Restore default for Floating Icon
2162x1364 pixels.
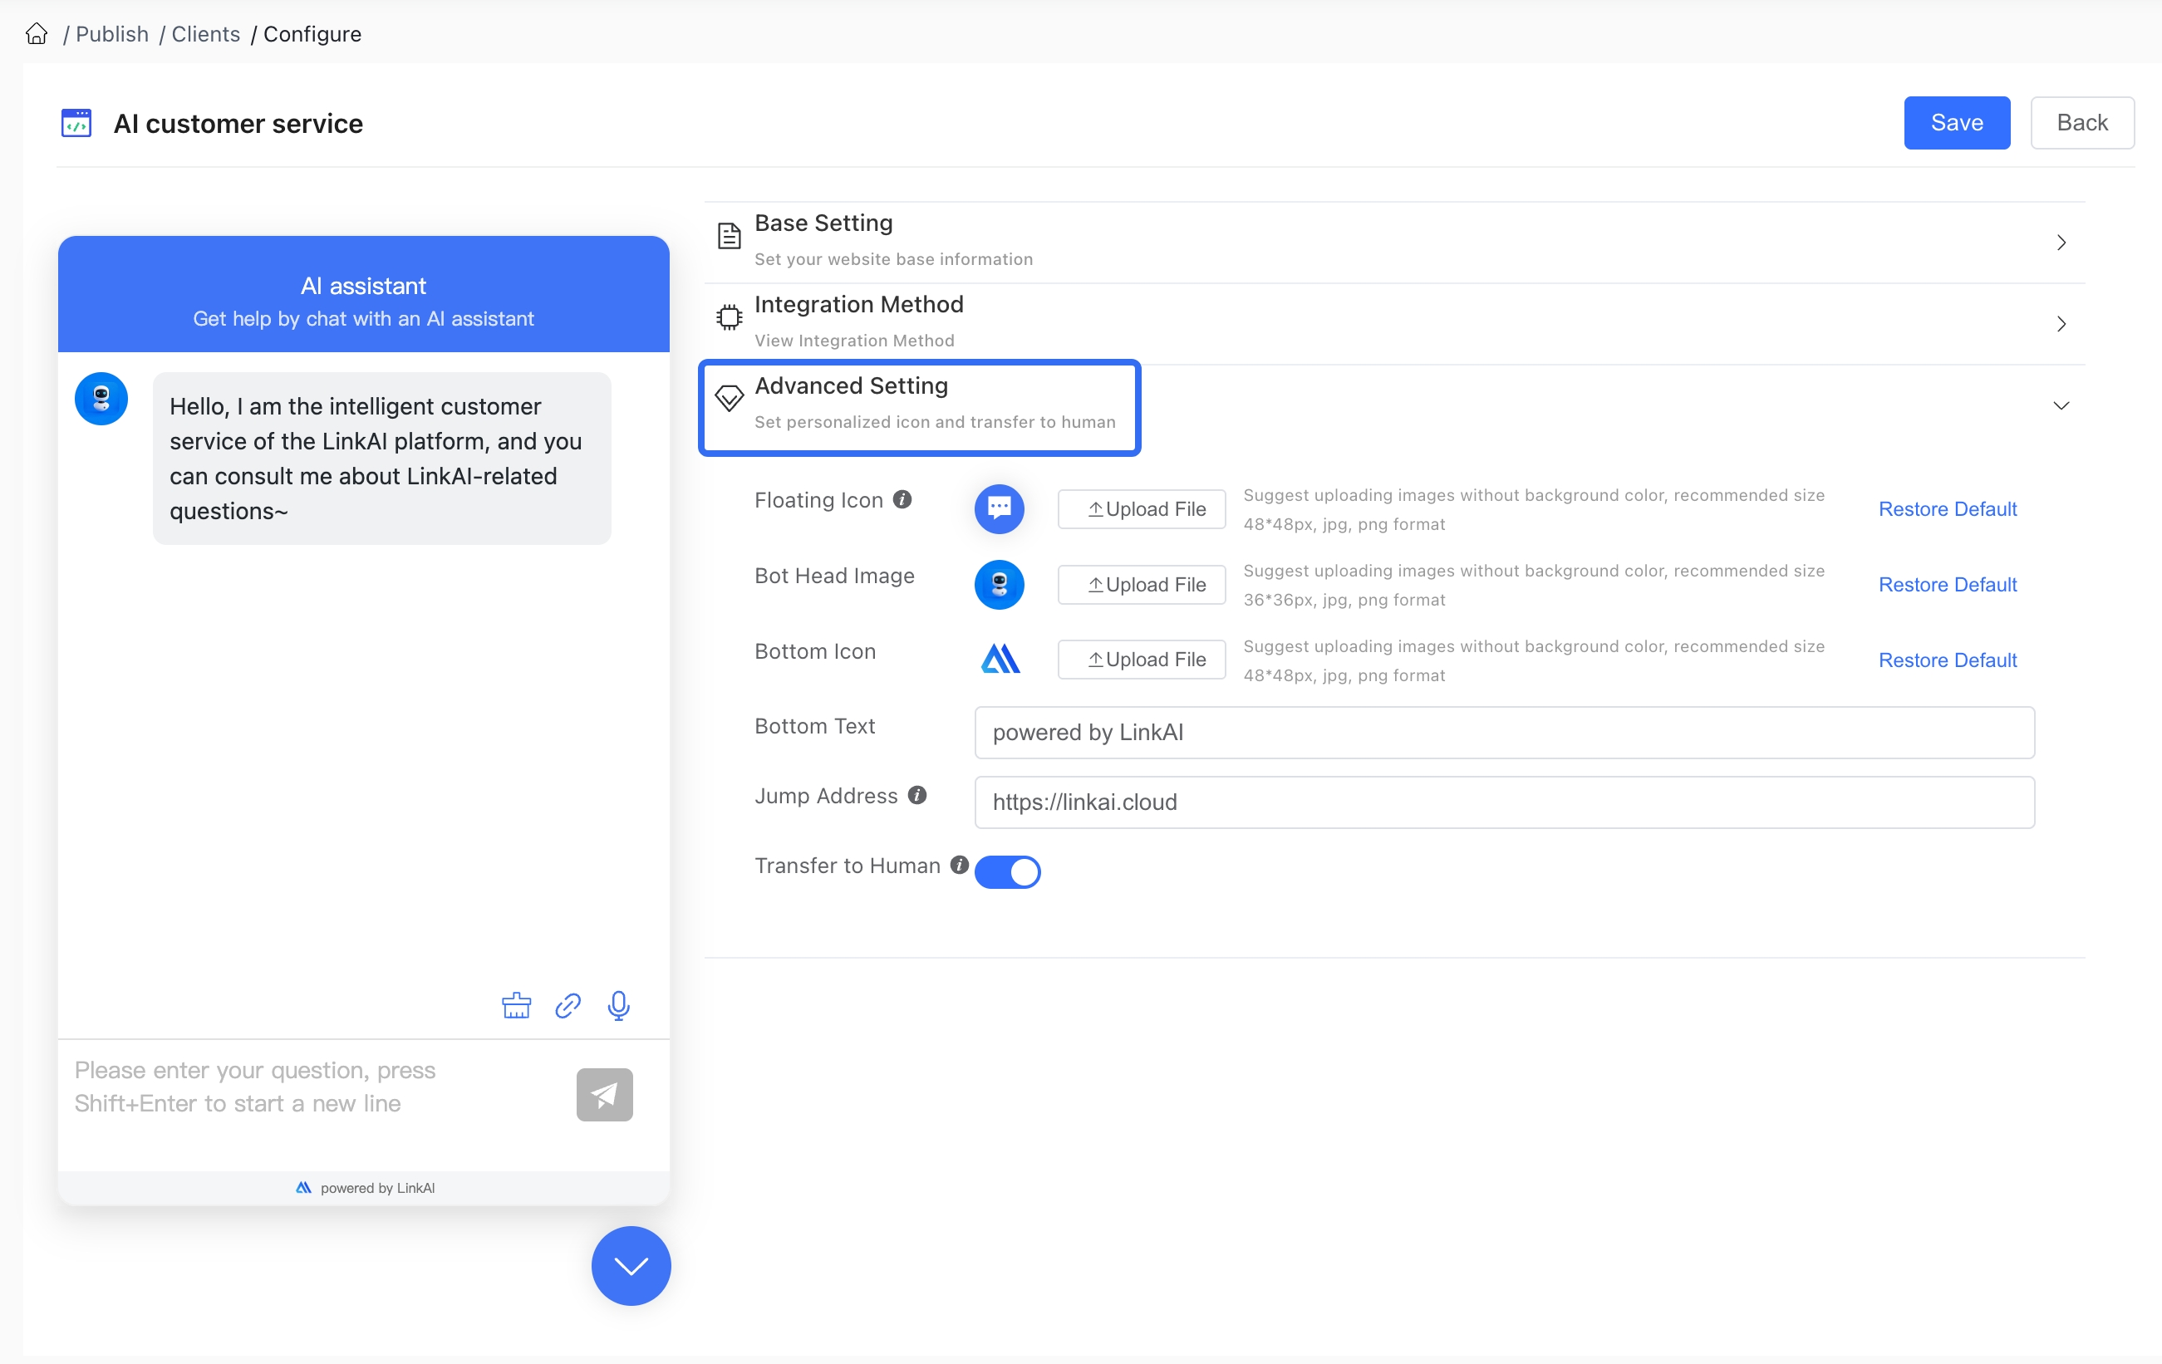[x=1948, y=509]
